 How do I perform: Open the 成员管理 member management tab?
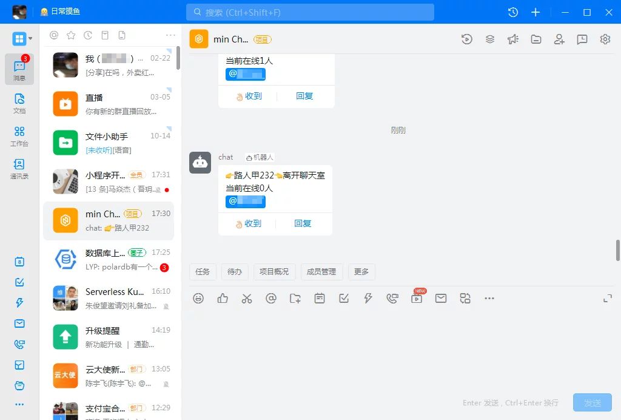(321, 271)
